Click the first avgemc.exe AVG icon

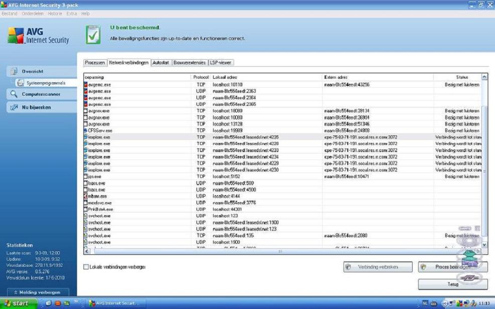tap(85, 85)
